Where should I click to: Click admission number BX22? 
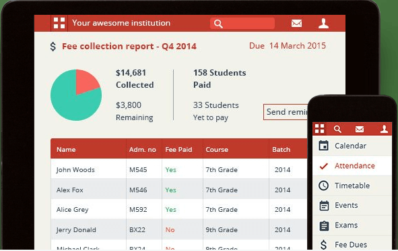pyautogui.click(x=137, y=229)
